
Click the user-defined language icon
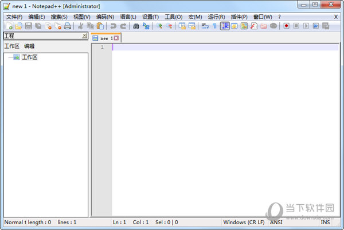pyautogui.click(x=234, y=26)
